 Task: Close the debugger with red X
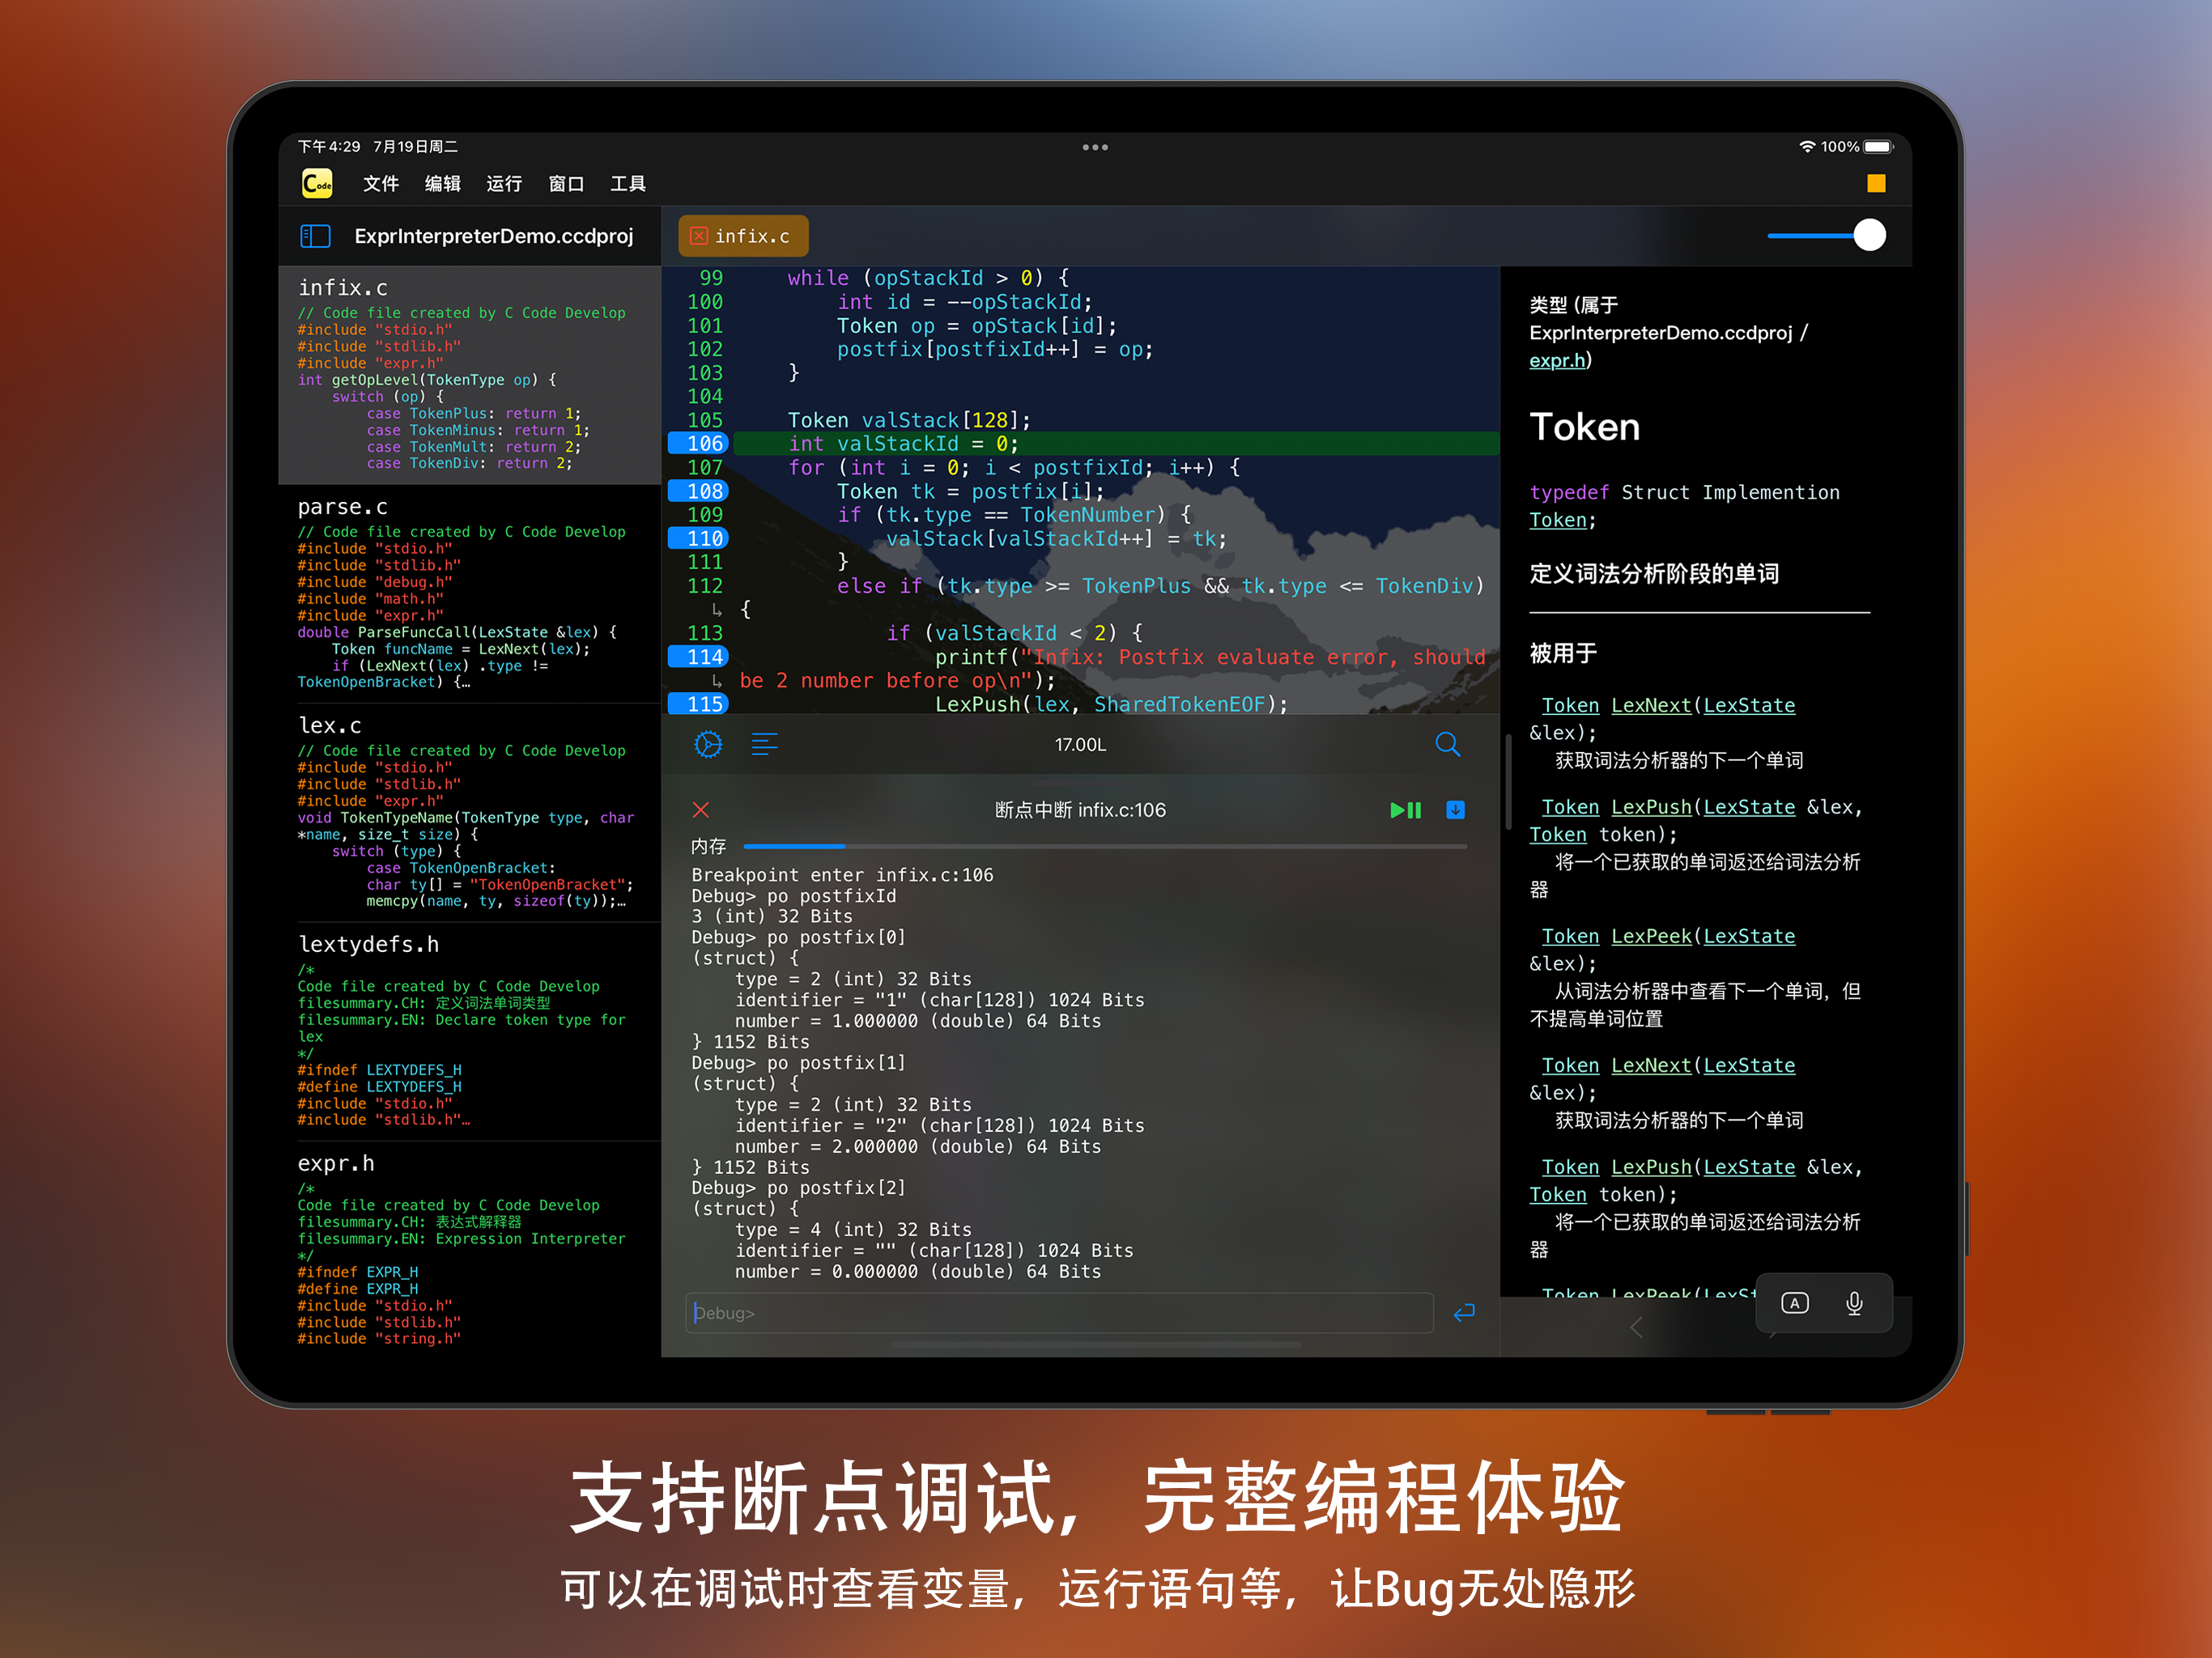(701, 810)
